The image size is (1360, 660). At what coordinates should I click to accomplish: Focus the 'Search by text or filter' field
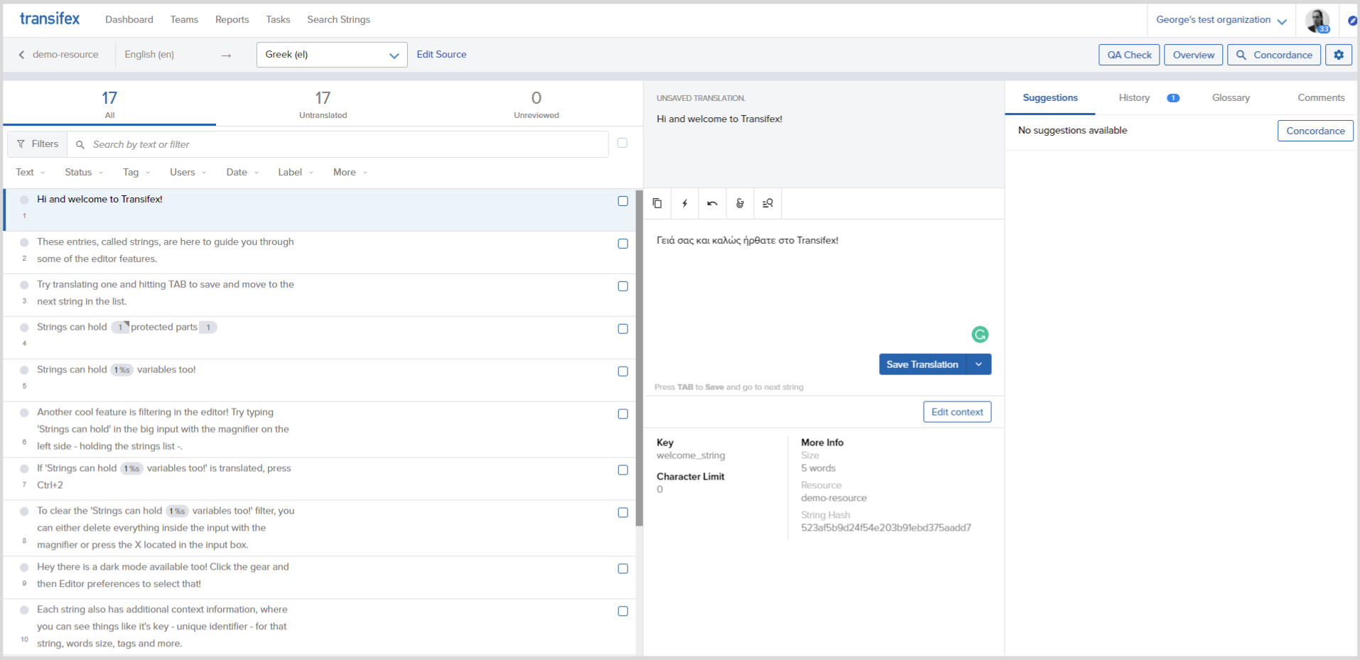coord(338,144)
